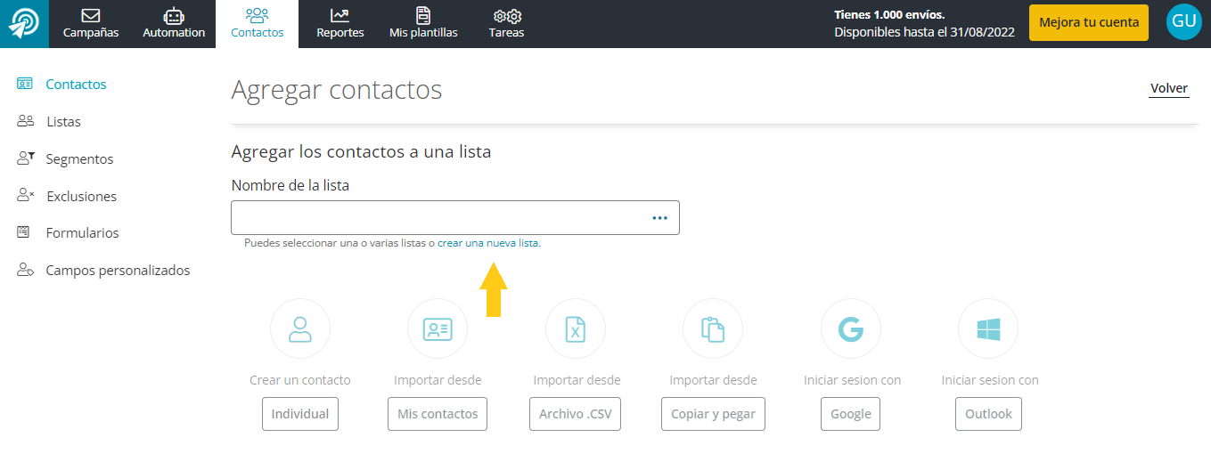Click the Google button

click(x=851, y=414)
